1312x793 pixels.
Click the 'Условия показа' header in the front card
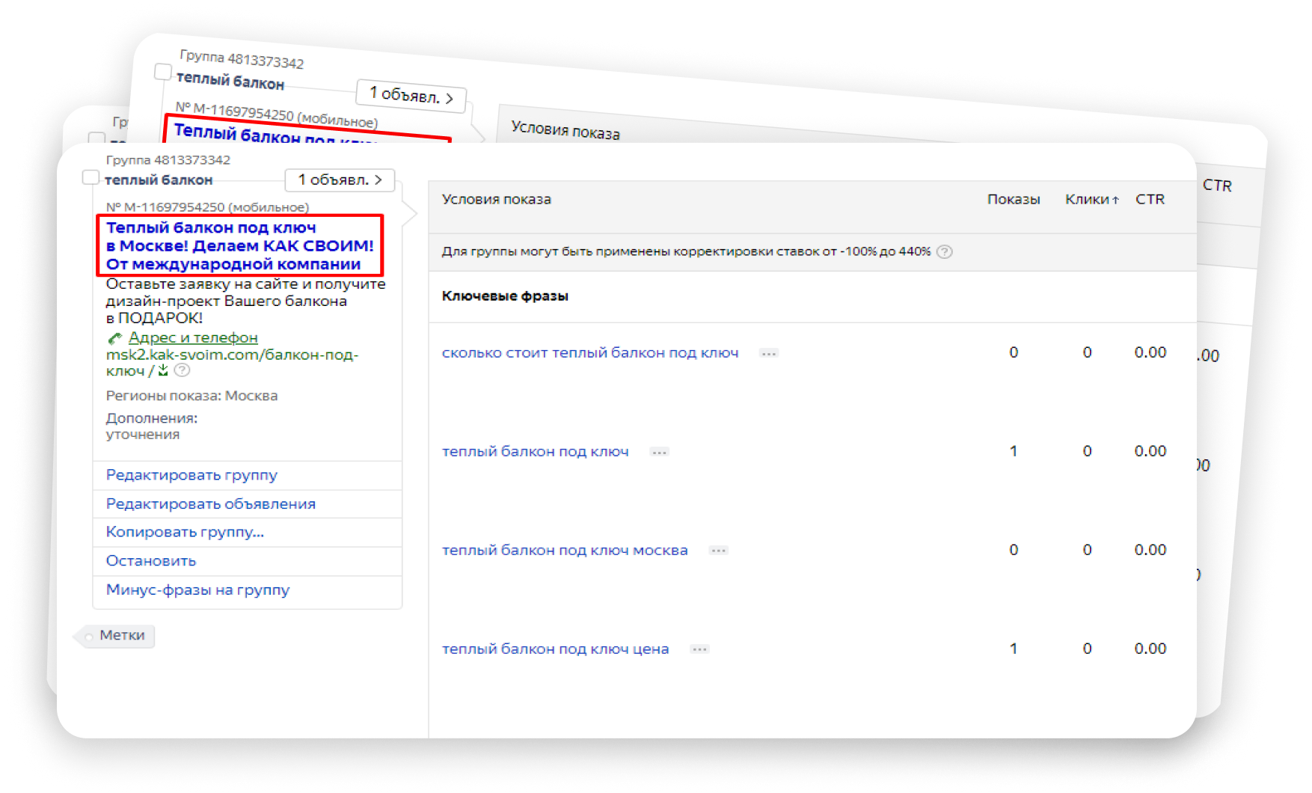point(497,200)
